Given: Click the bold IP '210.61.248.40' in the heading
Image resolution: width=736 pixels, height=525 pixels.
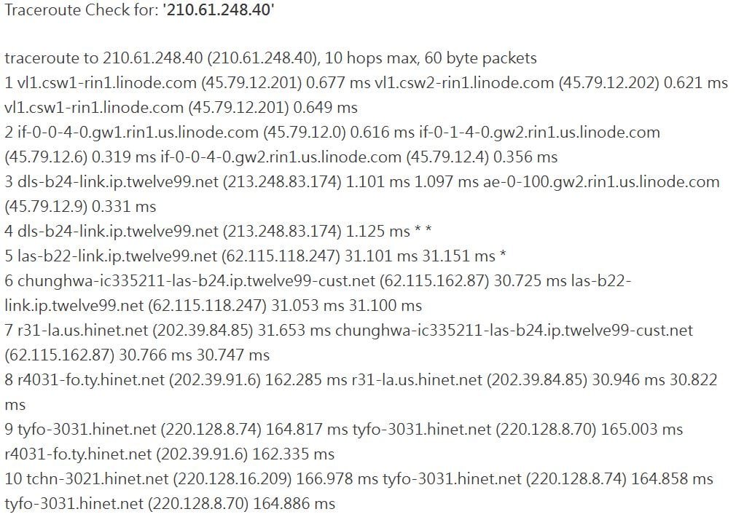Looking at the screenshot, I should (x=219, y=10).
